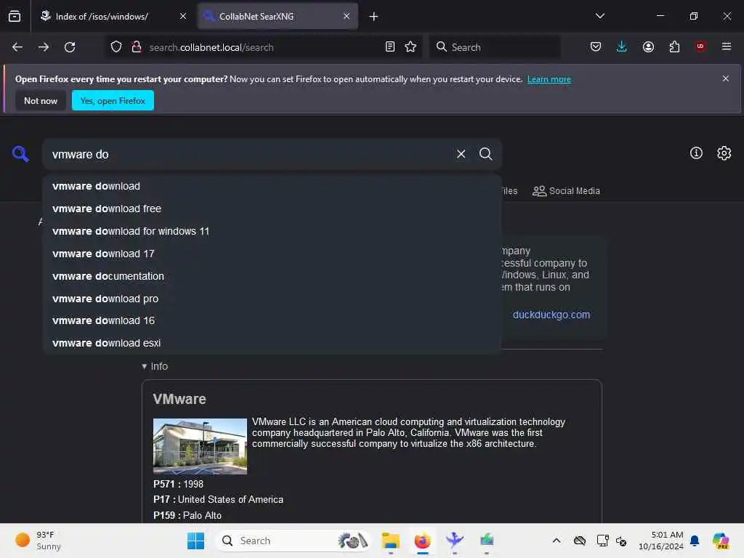Click the Windows taskbar Search box
Viewport: 744px width, 558px height.
point(294,541)
